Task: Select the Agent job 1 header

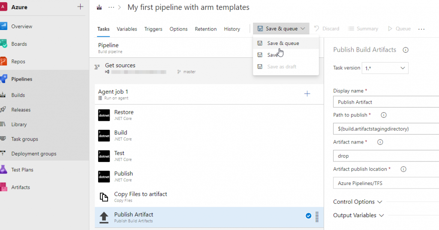Action: point(209,94)
